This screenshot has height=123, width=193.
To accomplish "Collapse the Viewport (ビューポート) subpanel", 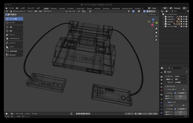I will 172,89.
